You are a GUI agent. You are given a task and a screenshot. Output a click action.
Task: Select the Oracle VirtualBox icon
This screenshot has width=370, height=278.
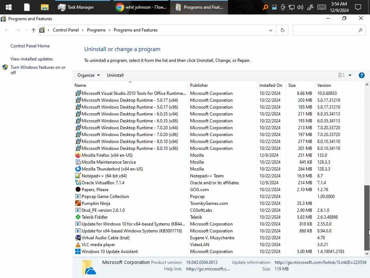tap(78, 183)
